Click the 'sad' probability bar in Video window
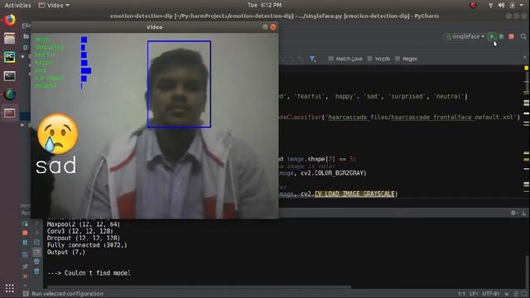Screen dimensions: 530x298 pos(86,70)
